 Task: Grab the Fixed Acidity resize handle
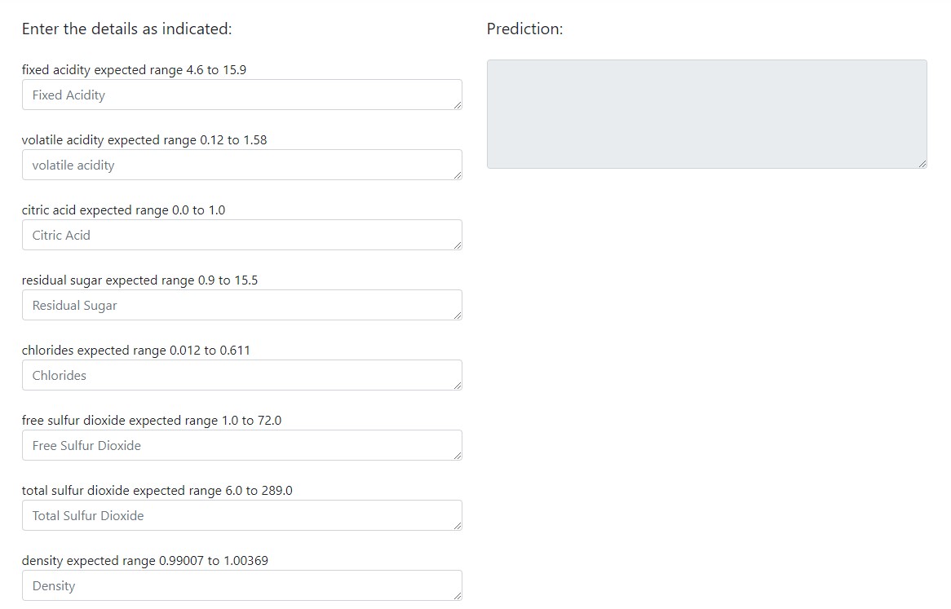[x=458, y=105]
